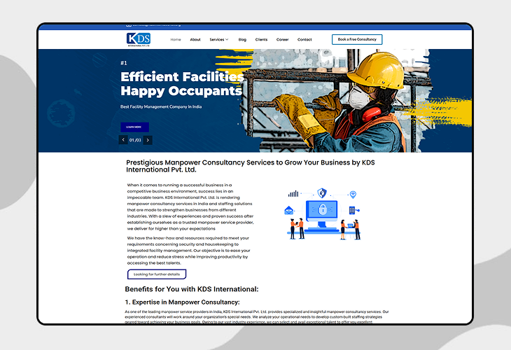
Task: Open the Home menu item
Action: pos(176,40)
